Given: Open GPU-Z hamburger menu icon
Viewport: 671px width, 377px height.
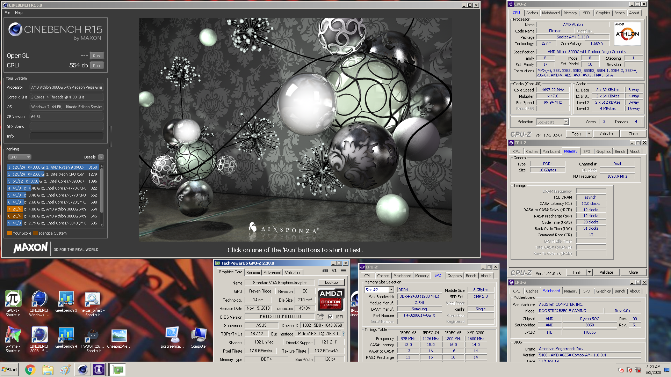Looking at the screenshot, I should coord(344,271).
